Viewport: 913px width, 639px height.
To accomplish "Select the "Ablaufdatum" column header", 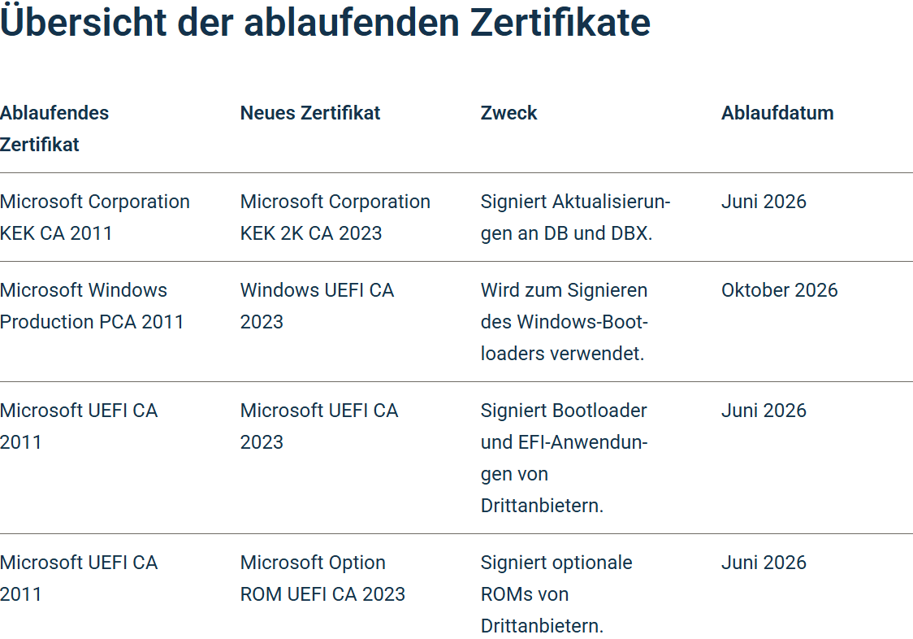I will 777,113.
